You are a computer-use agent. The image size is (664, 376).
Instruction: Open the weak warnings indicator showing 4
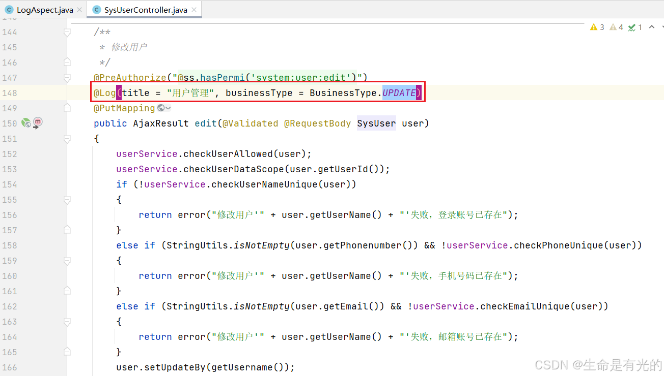pyautogui.click(x=616, y=27)
